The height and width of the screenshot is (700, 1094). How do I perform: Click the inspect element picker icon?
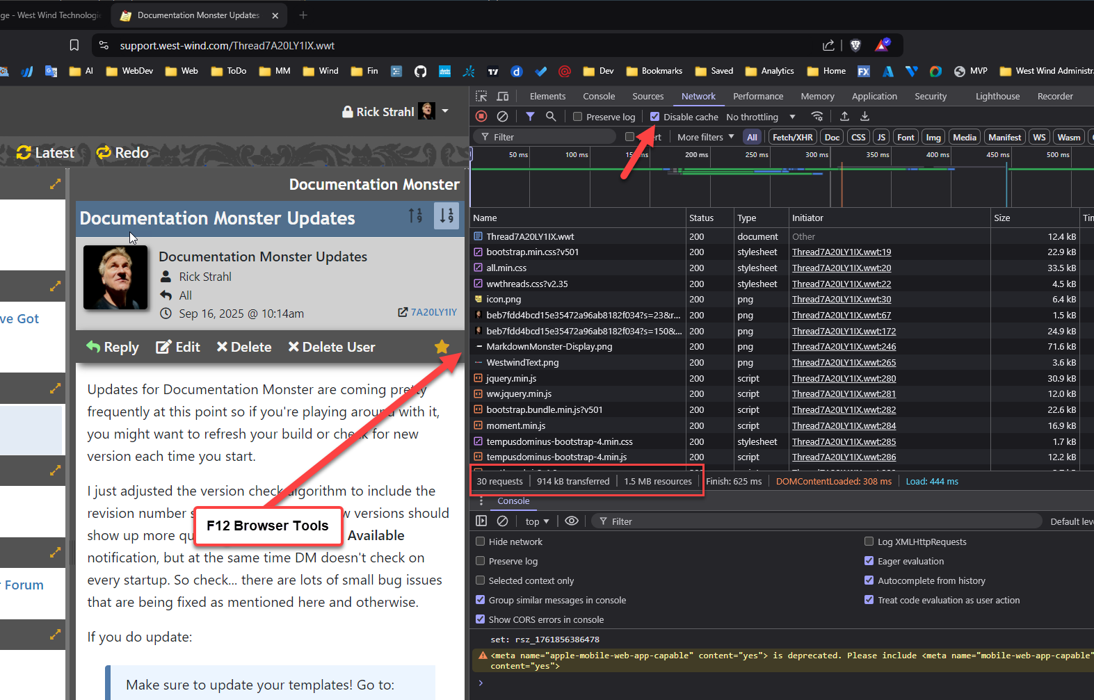point(481,97)
